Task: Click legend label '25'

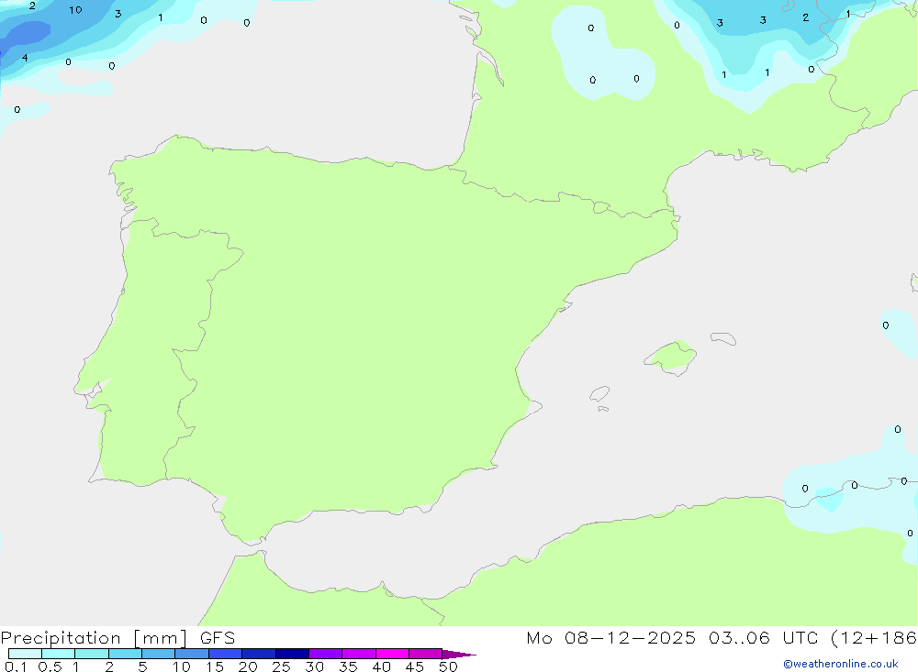Action: (x=281, y=666)
